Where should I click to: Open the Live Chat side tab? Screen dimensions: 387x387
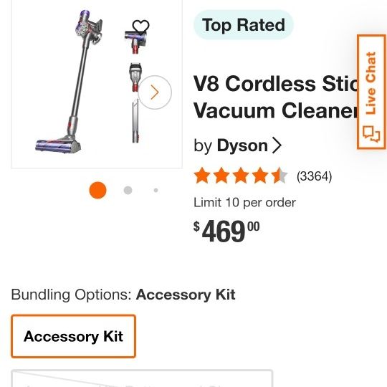pyautogui.click(x=371, y=92)
